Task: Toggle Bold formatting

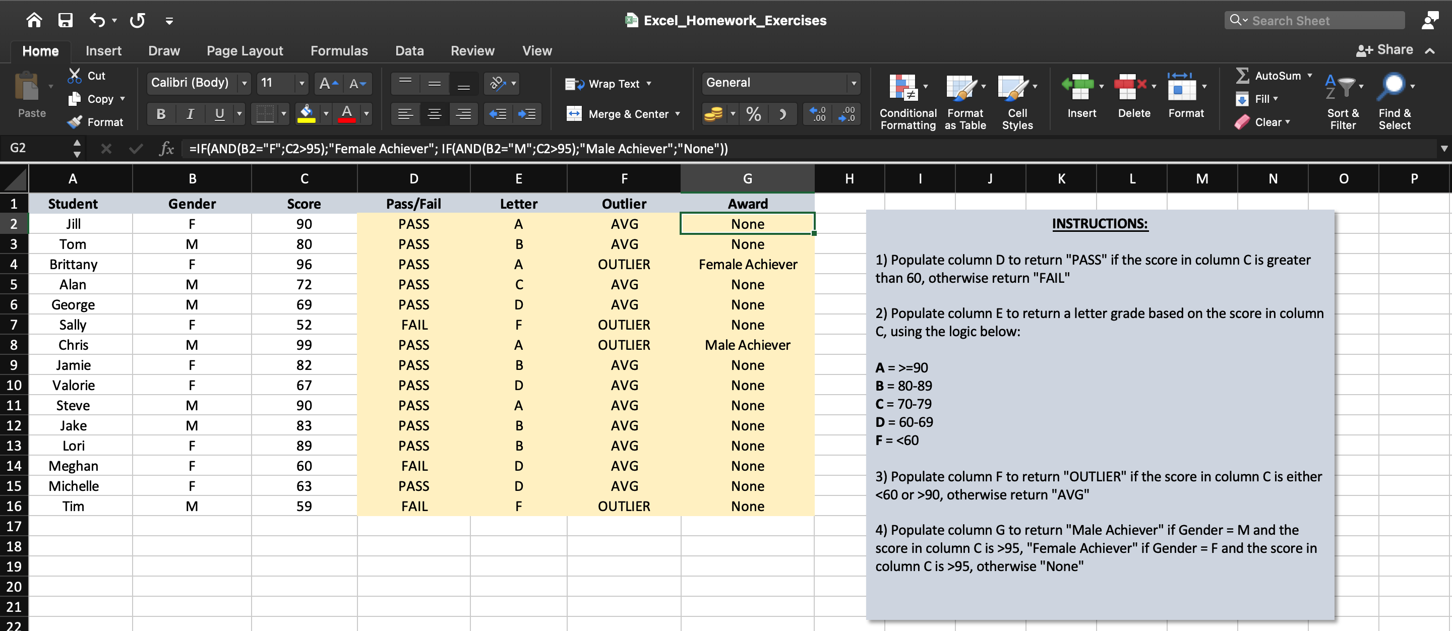Action: pyautogui.click(x=161, y=114)
